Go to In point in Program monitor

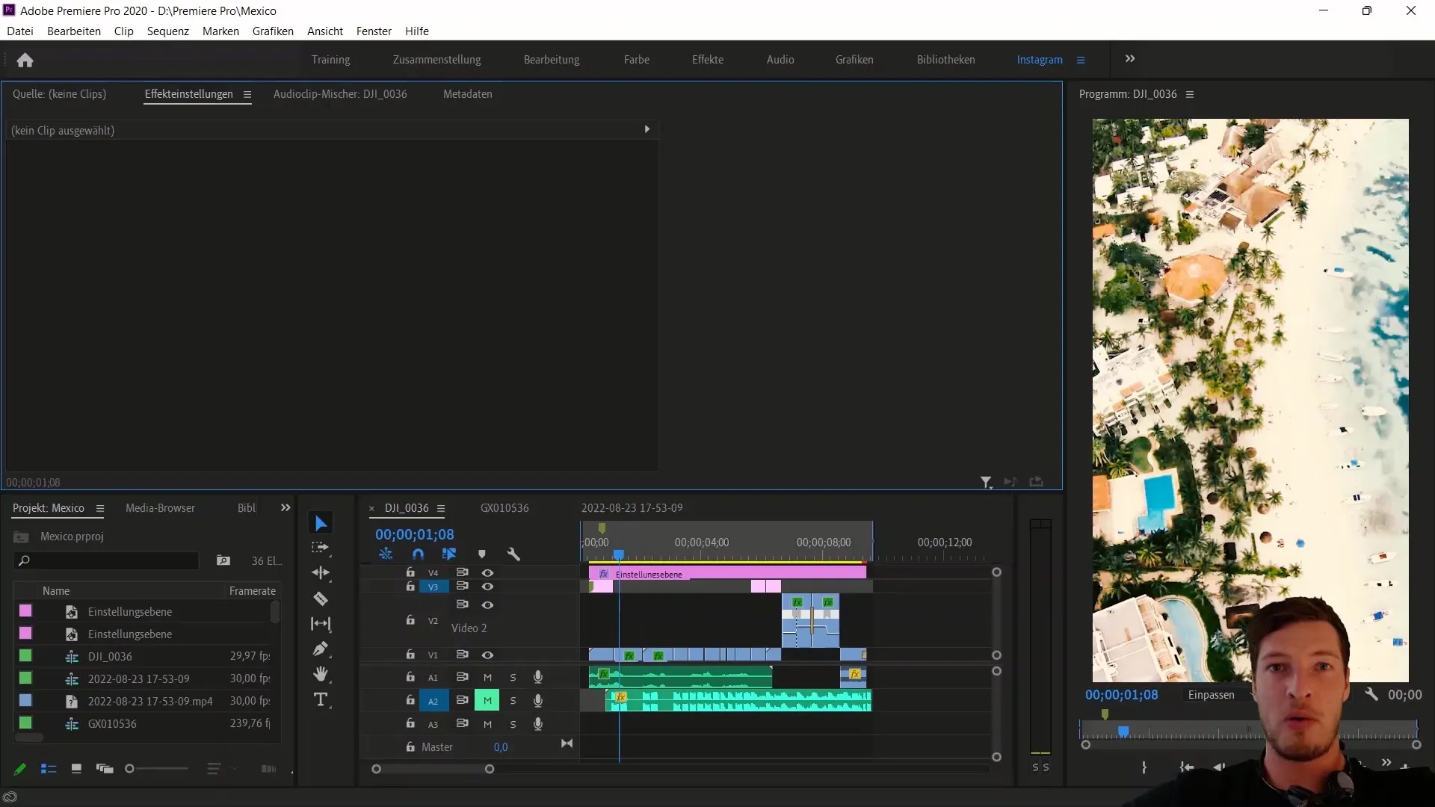[x=1186, y=767]
